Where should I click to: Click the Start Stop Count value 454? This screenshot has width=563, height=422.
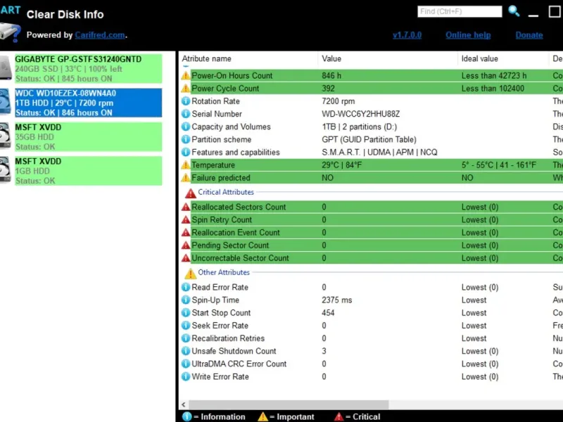coord(328,312)
